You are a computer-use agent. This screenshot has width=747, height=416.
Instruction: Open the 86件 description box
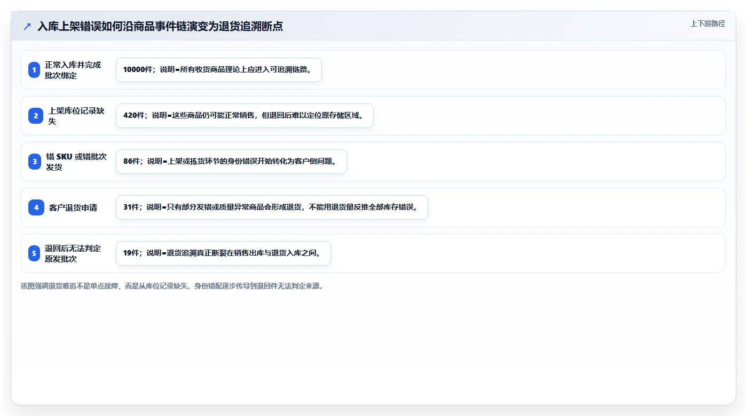pos(231,162)
